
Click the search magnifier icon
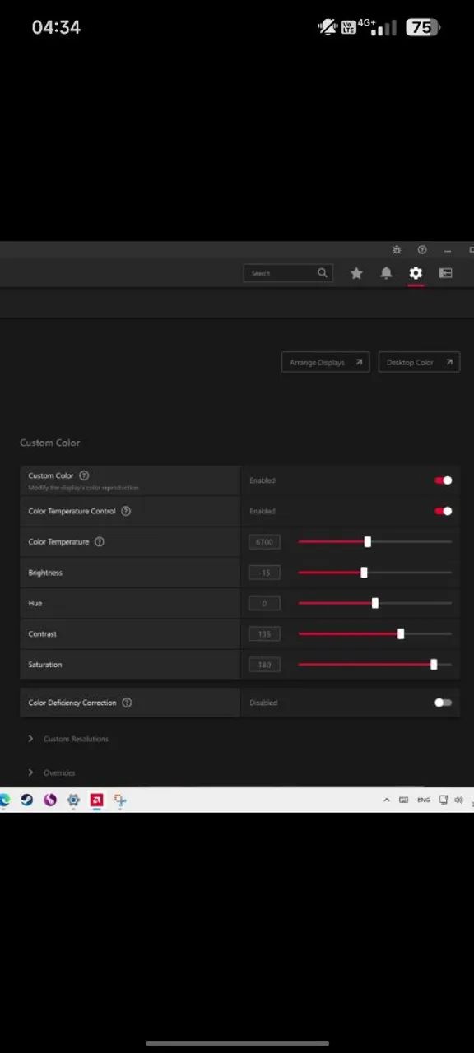323,273
